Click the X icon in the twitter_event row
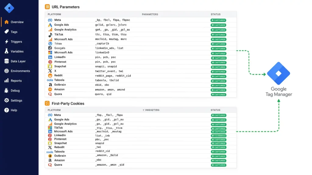This screenshot has width=312, height=175. click(50, 71)
